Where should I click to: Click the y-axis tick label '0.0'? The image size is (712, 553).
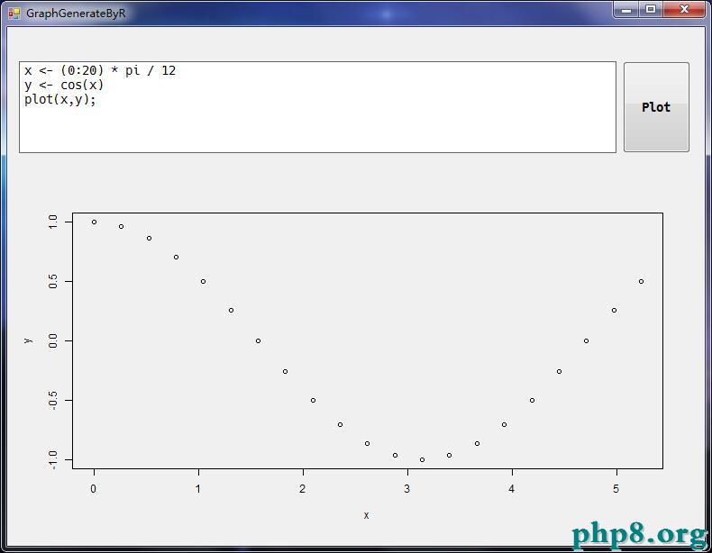pyautogui.click(x=52, y=340)
